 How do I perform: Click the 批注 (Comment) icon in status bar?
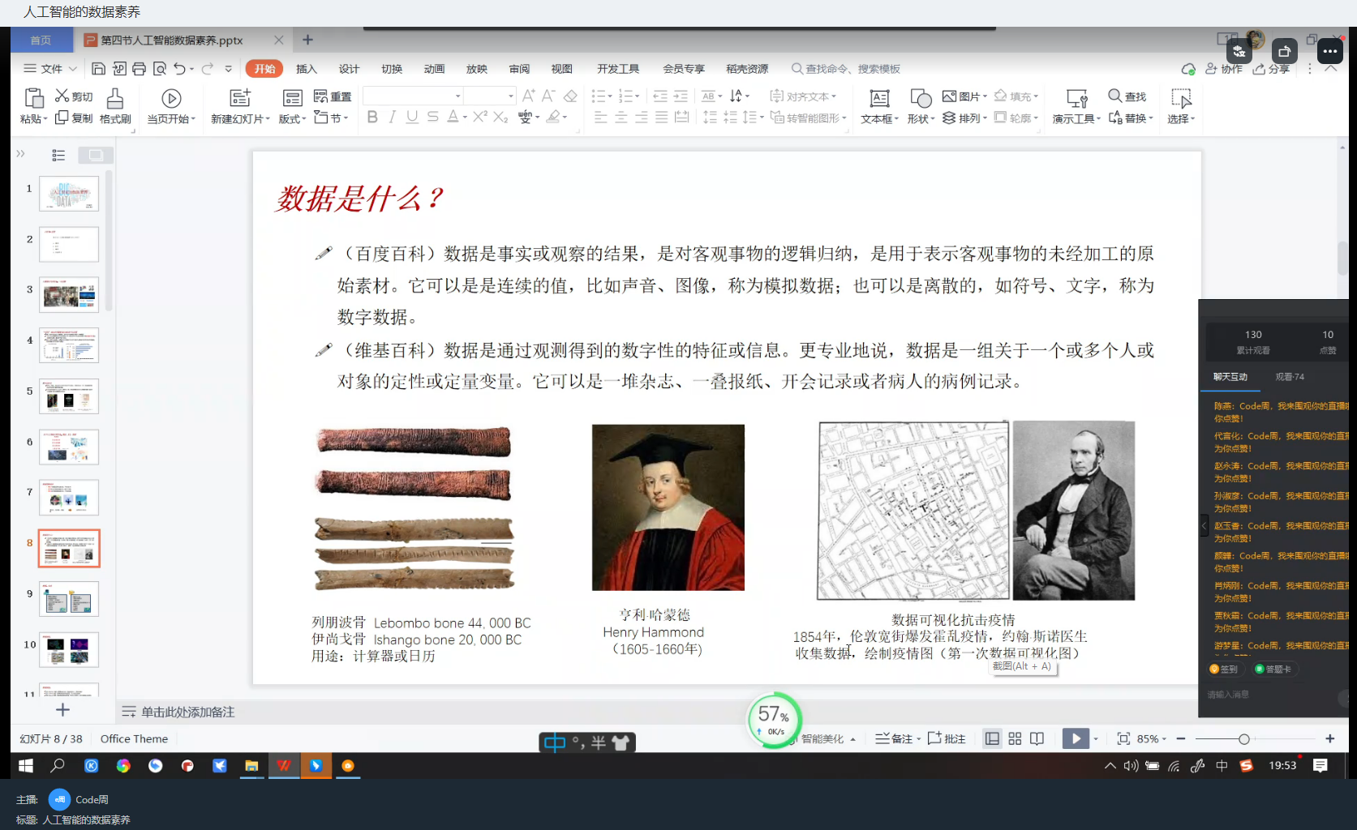pyautogui.click(x=947, y=738)
